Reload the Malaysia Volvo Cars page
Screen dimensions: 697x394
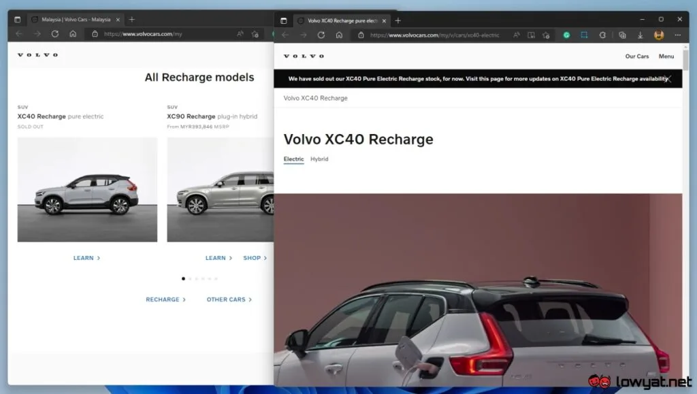click(54, 34)
